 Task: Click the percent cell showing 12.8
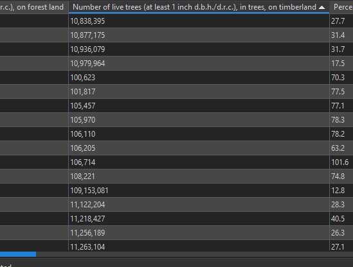[341, 191]
